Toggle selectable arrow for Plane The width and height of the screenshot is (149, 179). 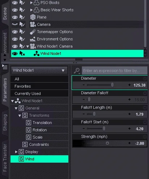pyautogui.click(x=22, y=17)
